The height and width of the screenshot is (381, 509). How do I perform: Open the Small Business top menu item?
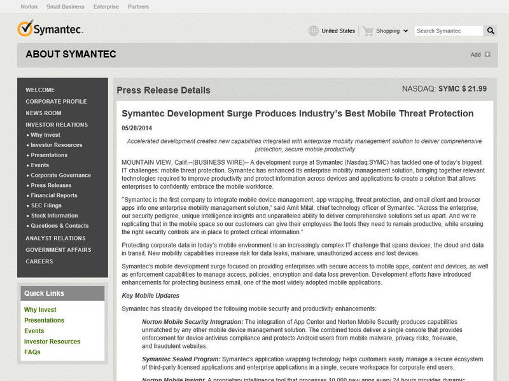pyautogui.click(x=65, y=7)
